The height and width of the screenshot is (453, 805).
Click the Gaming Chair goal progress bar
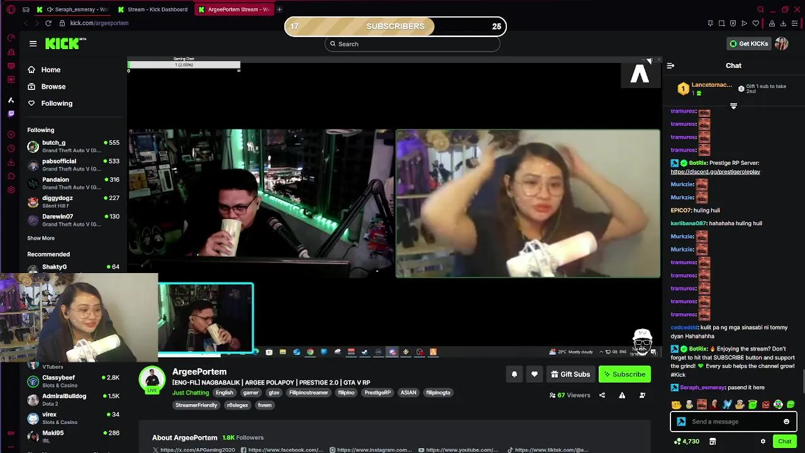[x=184, y=65]
